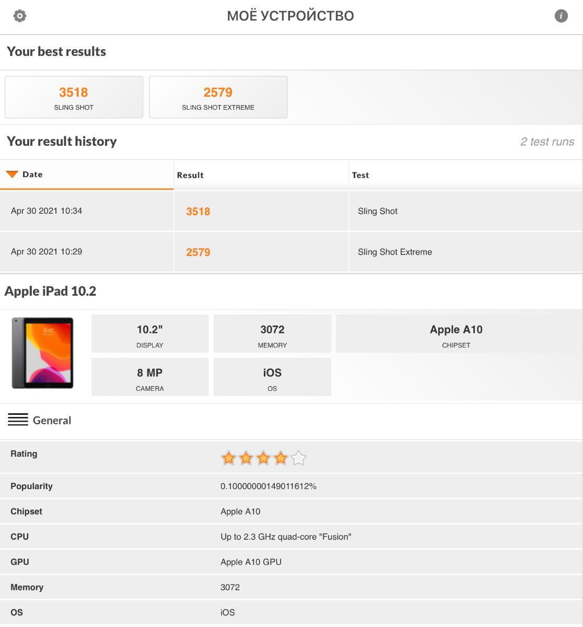The height and width of the screenshot is (627, 583).
Task: Click the first rating star
Action: tap(228, 459)
